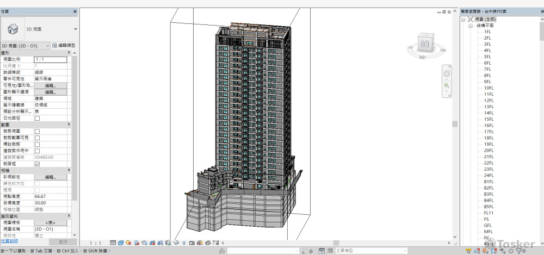Toggle the 裁剪視圖 crop view checkbox

tap(37, 131)
